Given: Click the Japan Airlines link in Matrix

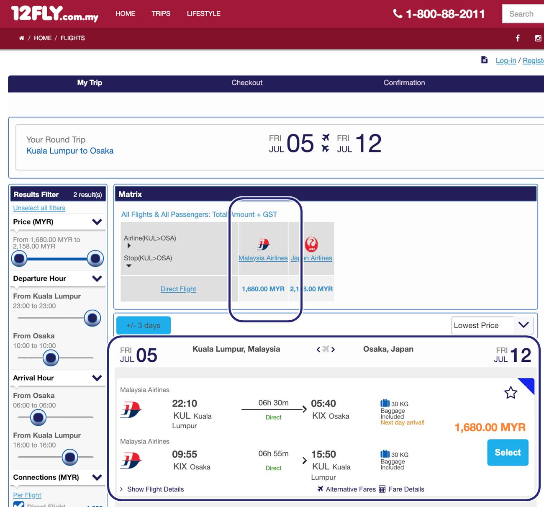Looking at the screenshot, I should [x=311, y=258].
